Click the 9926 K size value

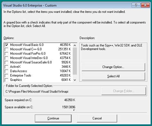pos(66,62)
